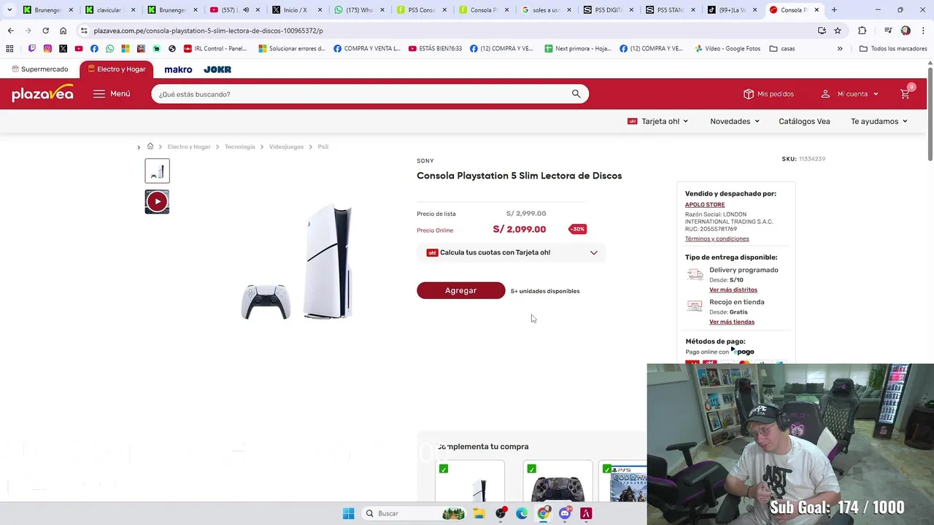Reload the page
Image resolution: width=934 pixels, height=525 pixels.
[45, 31]
